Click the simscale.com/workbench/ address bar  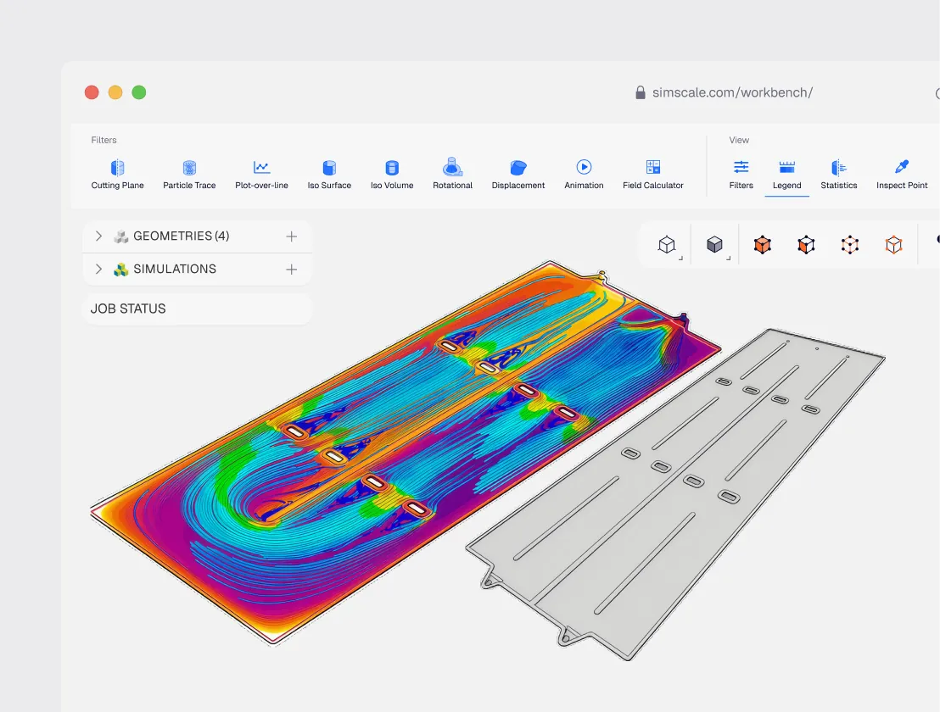[732, 93]
